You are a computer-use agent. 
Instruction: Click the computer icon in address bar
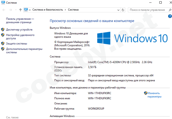26,10
